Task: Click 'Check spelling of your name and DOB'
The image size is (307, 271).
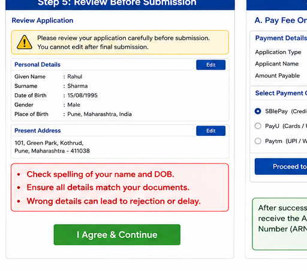Action: tap(100, 174)
